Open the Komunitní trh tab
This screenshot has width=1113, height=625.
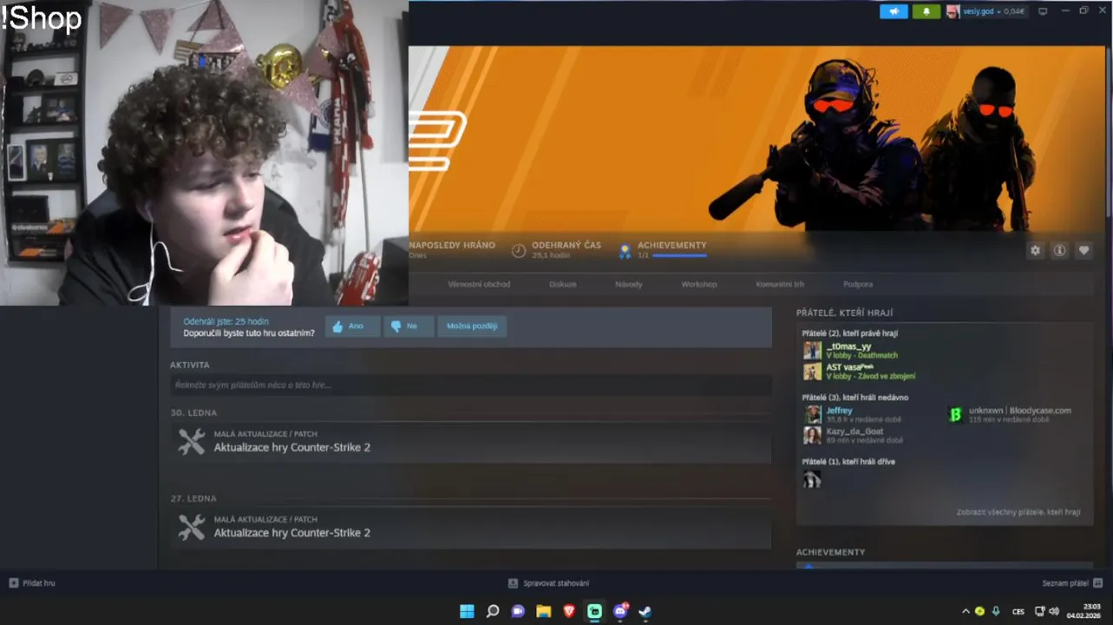[x=780, y=284]
